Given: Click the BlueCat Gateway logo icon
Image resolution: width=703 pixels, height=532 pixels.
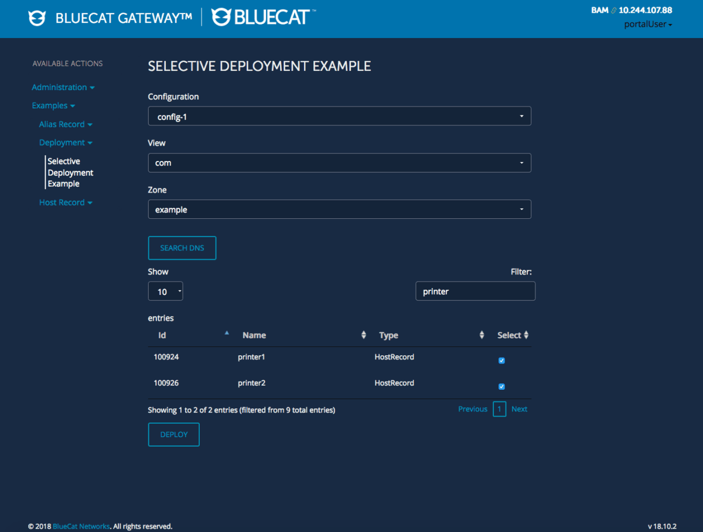Looking at the screenshot, I should pyautogui.click(x=36, y=18).
